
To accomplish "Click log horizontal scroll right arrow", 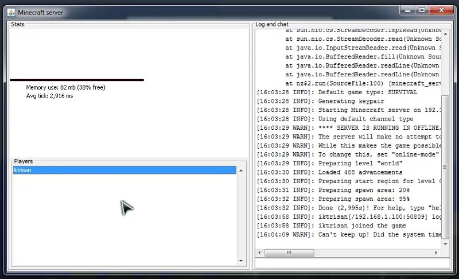I will point(436,253).
